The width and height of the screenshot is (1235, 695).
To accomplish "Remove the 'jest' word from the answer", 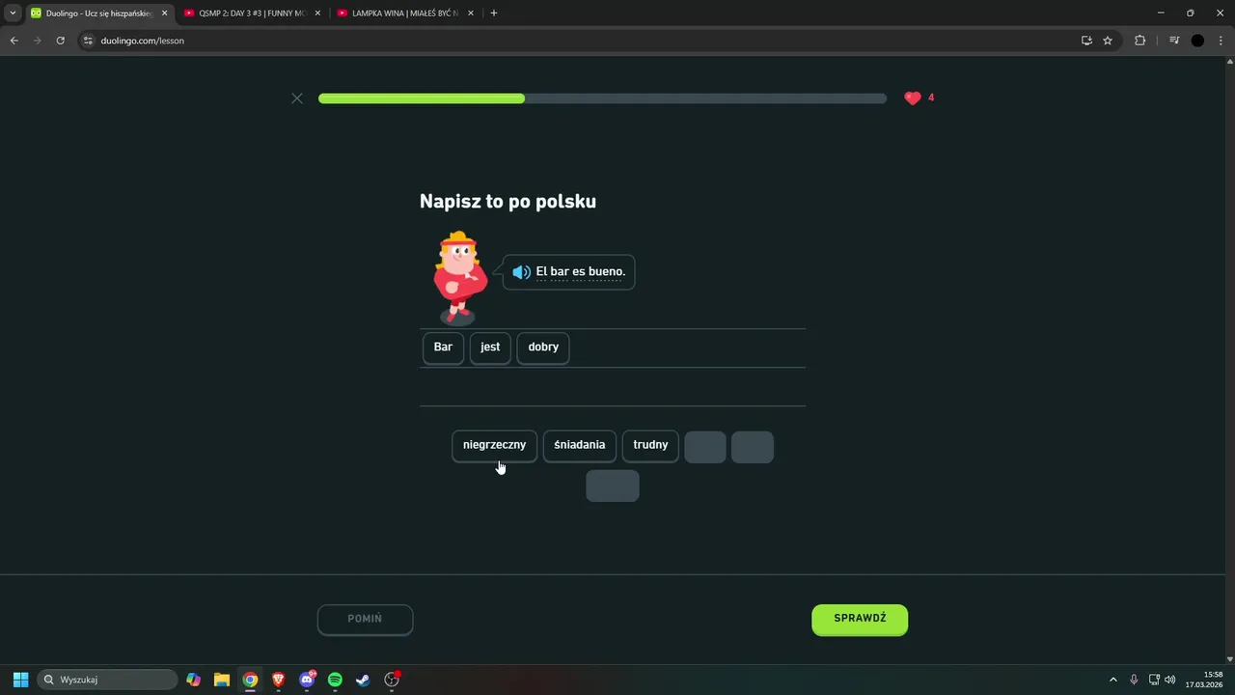I will click(490, 347).
